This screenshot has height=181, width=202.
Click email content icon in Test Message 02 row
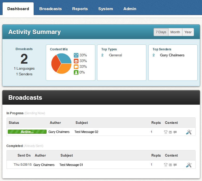[170, 132]
